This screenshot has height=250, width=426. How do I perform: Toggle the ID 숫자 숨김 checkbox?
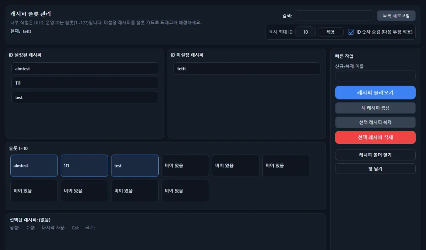[x=351, y=32]
